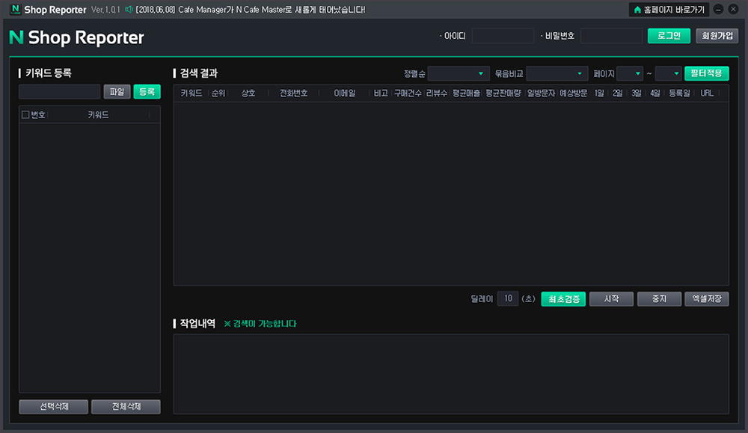Focus the keyword registration input field

[60, 91]
